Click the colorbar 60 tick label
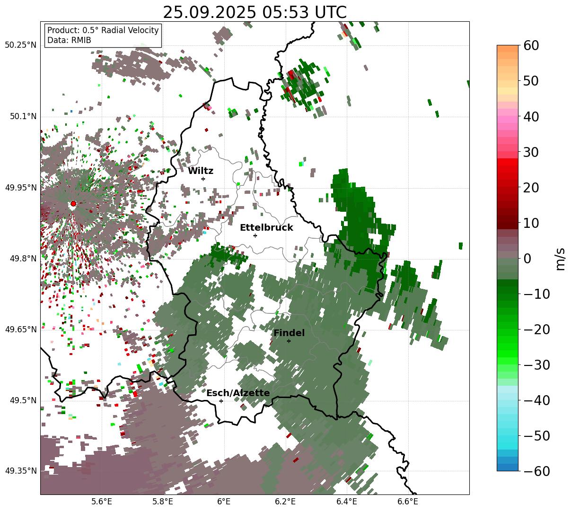The height and width of the screenshot is (511, 571). click(531, 45)
